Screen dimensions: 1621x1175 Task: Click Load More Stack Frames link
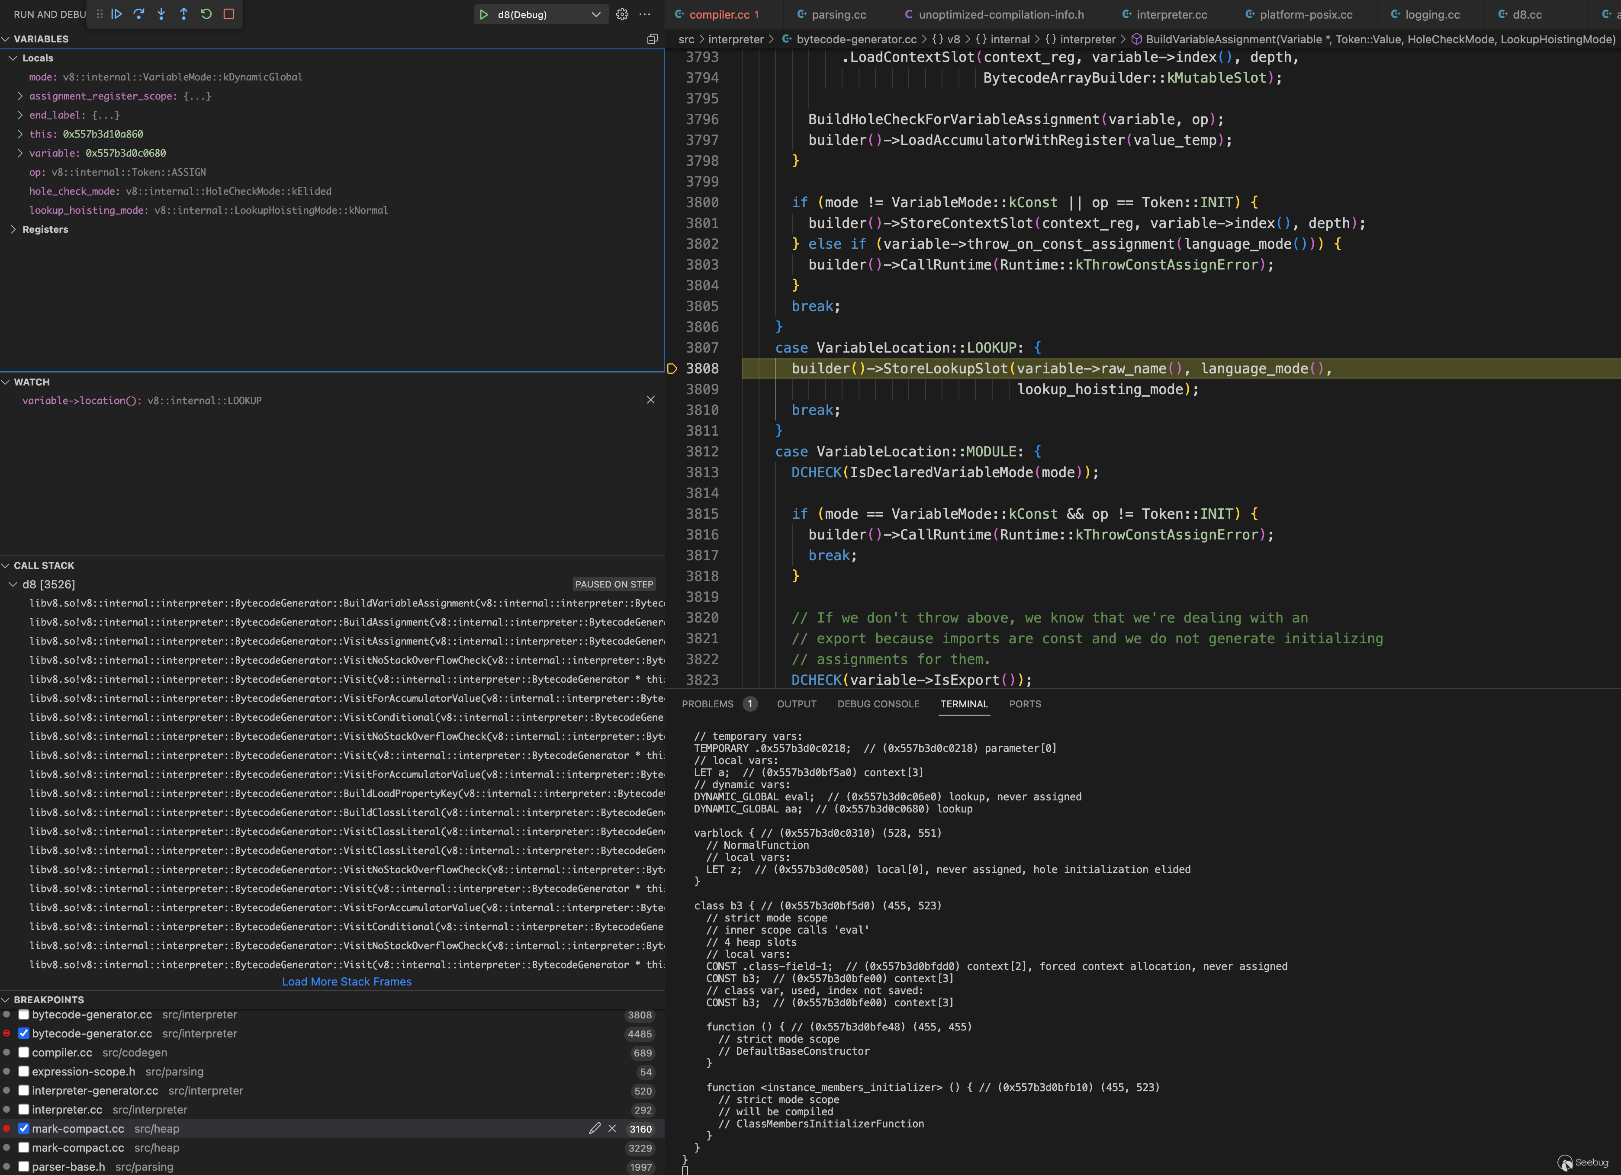point(347,981)
